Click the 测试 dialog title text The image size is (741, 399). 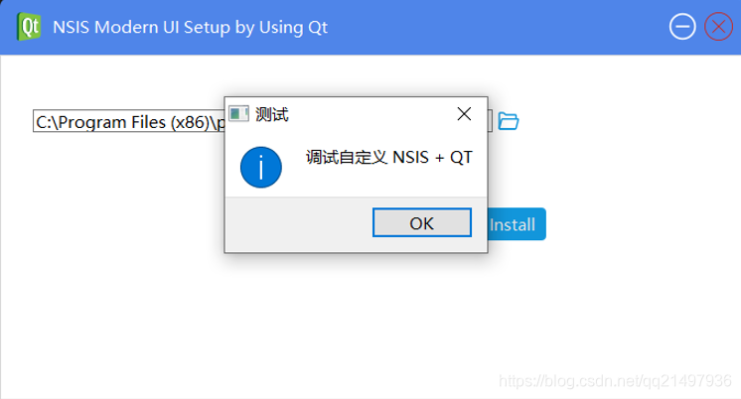[x=272, y=114]
